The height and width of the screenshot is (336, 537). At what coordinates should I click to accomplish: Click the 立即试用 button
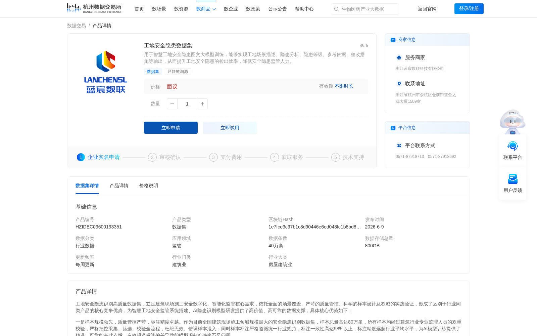(230, 128)
